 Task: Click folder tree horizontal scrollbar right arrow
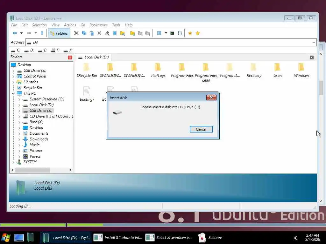70,170
